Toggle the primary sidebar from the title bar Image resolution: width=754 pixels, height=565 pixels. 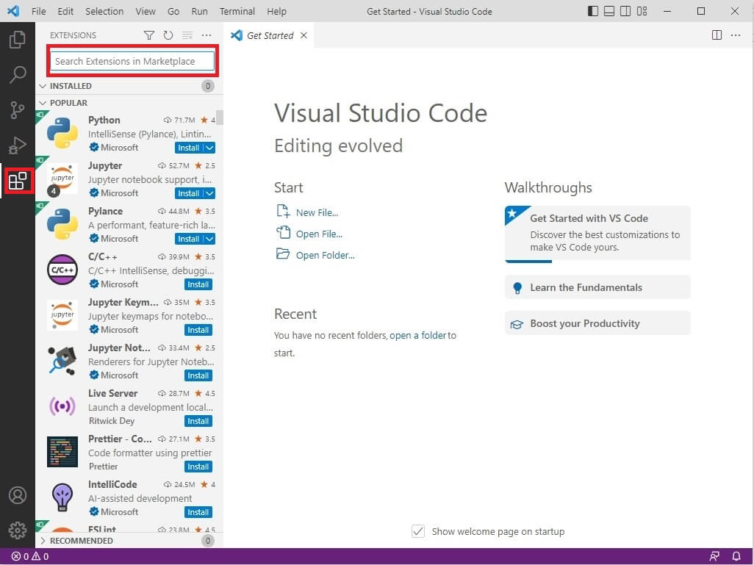tap(592, 11)
